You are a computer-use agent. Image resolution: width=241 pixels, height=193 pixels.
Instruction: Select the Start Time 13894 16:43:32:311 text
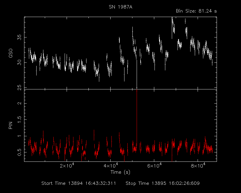coord(79,183)
